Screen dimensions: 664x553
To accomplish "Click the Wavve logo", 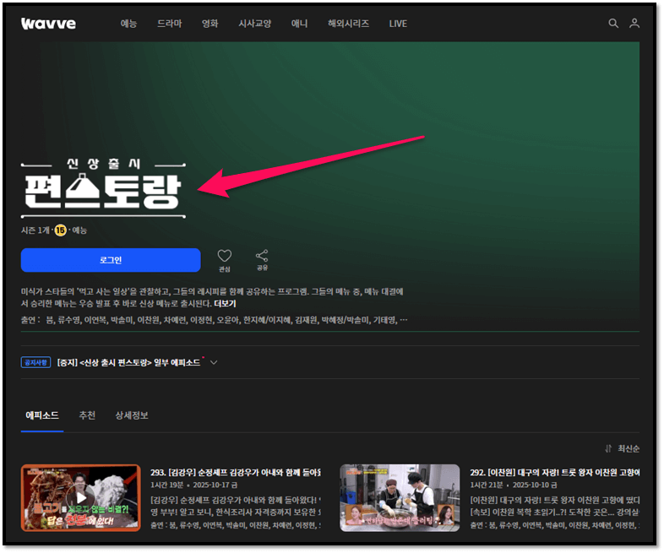I will coord(48,24).
